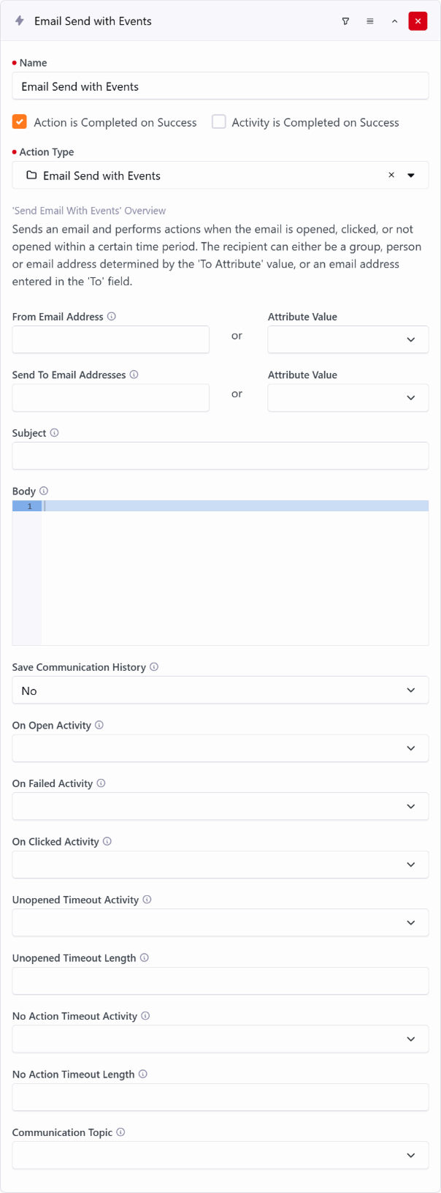441x1193 pixels.
Task: Click the lightning bolt icon in the header
Action: click(x=20, y=21)
